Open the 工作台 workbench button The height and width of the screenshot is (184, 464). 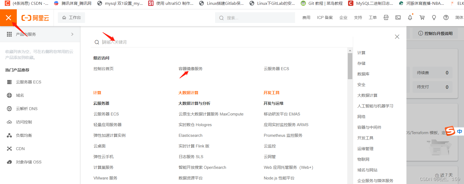71,18
